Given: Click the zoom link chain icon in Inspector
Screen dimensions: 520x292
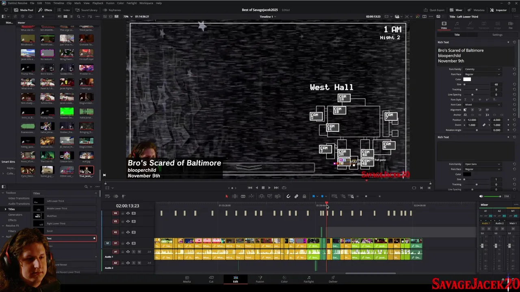Looking at the screenshot, I should [484, 125].
